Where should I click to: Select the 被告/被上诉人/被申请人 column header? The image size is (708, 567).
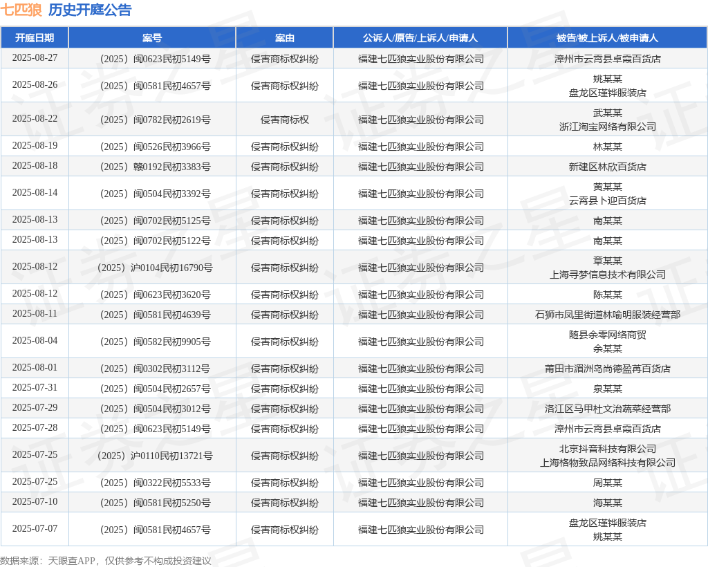pos(607,38)
